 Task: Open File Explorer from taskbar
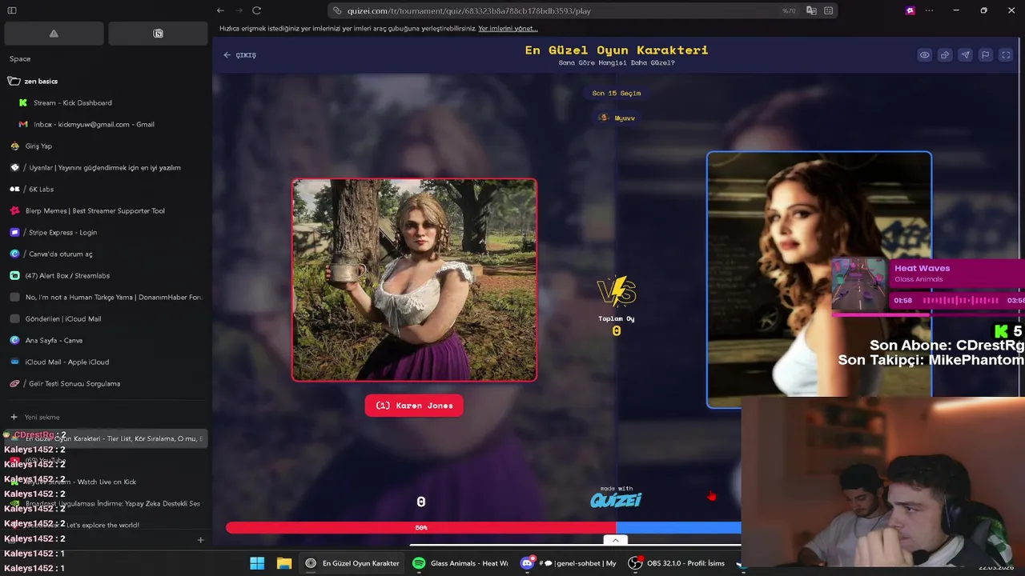tap(284, 563)
